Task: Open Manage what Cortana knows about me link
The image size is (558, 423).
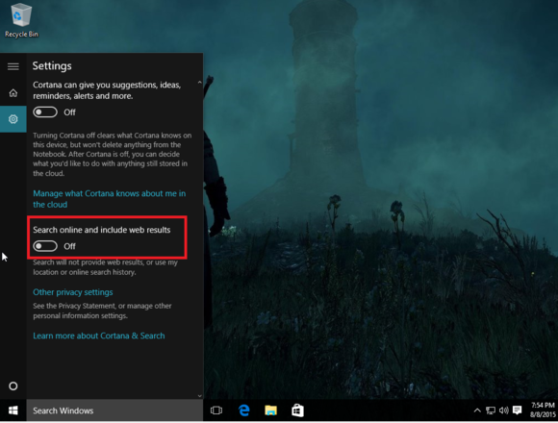Action: [x=110, y=199]
